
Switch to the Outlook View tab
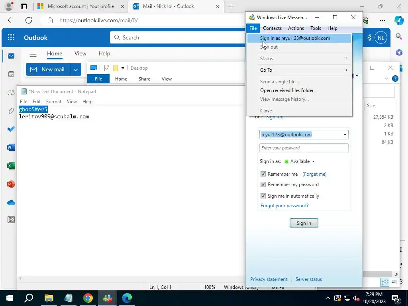click(x=80, y=54)
